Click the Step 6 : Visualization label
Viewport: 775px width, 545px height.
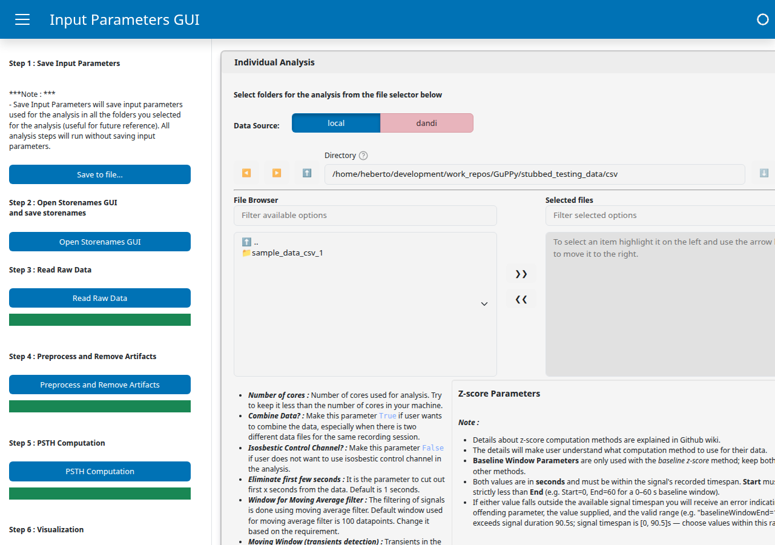click(x=47, y=530)
